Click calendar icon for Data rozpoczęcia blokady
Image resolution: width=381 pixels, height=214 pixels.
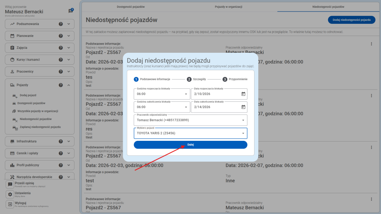242,94
